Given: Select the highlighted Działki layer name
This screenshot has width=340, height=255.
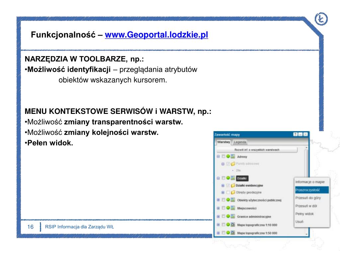Looking at the screenshot, I should [x=242, y=178].
